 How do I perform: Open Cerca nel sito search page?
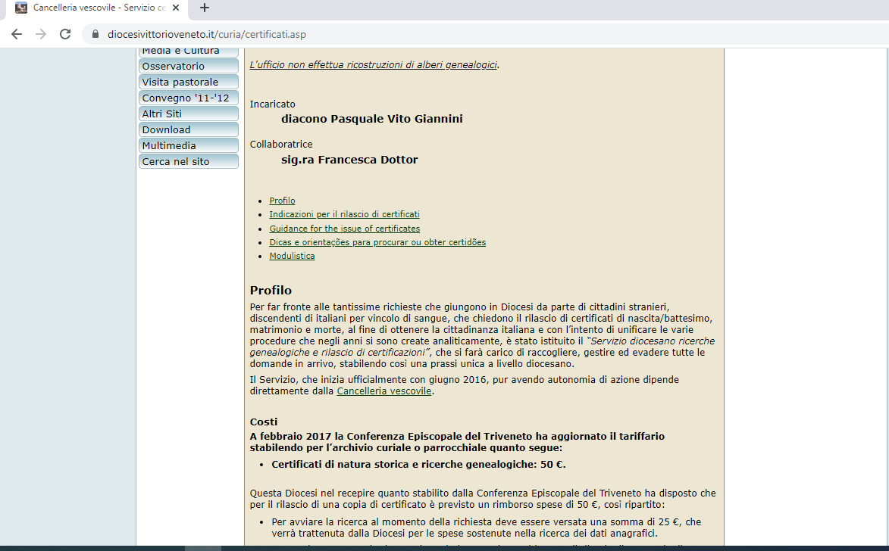(188, 160)
